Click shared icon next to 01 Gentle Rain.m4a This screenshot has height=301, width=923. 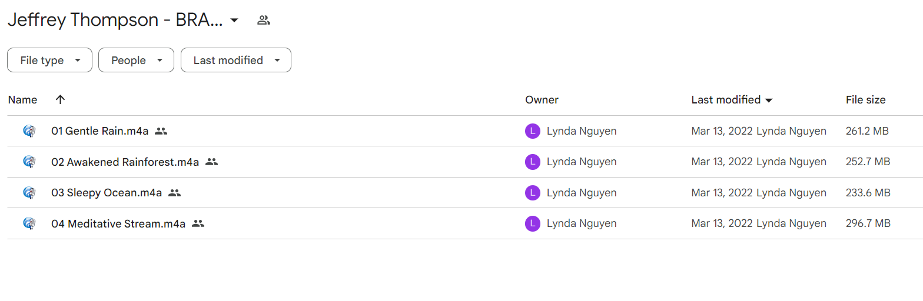pos(161,131)
